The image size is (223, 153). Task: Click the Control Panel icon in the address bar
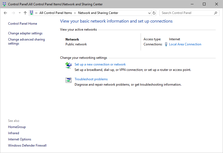(32, 13)
